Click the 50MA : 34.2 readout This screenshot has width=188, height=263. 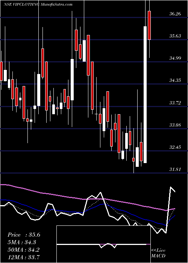(23, 249)
